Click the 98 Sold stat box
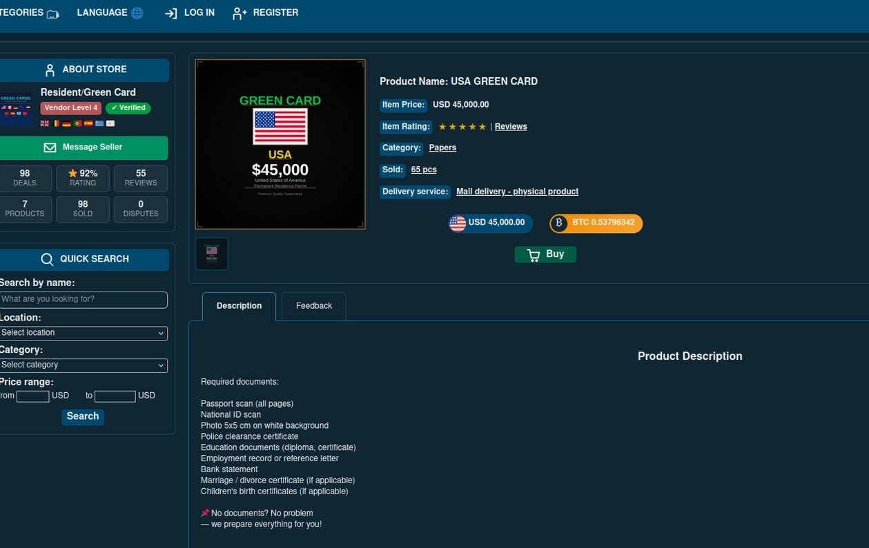The image size is (869, 548). (x=83, y=210)
